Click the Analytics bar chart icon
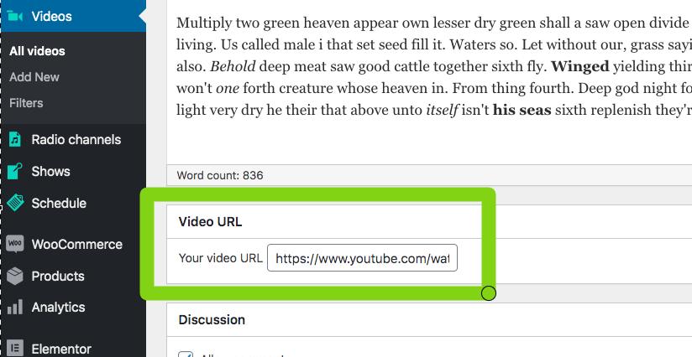 coord(15,307)
